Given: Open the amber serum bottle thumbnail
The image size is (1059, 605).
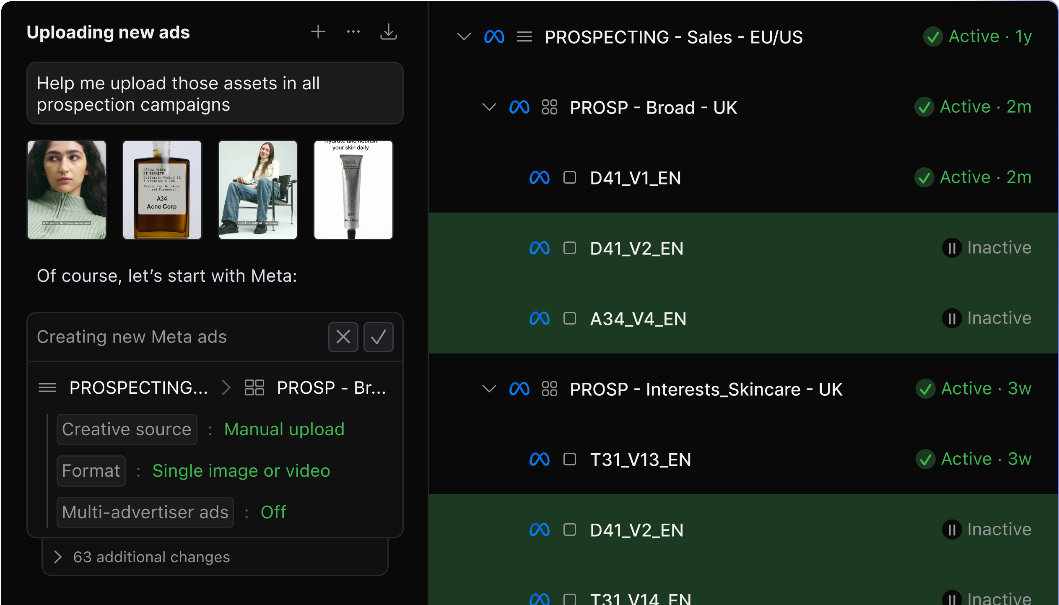Looking at the screenshot, I should point(162,190).
